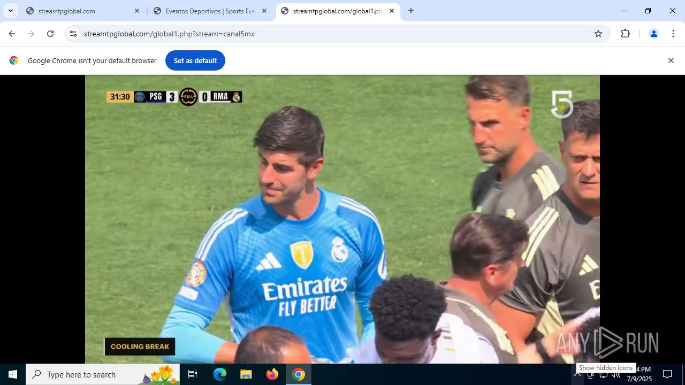Open the network icon in system tray
The width and height of the screenshot is (685, 385).
[x=603, y=375]
